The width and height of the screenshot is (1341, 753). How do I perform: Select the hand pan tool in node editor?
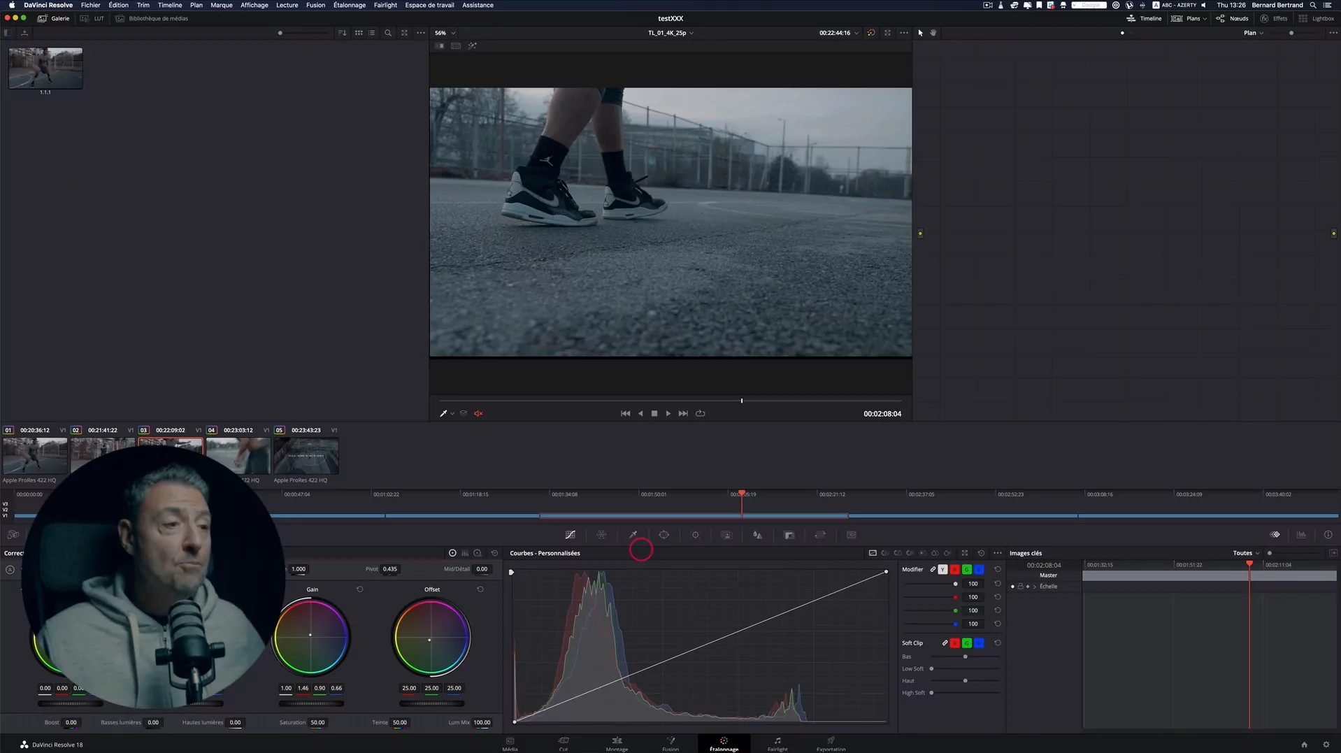click(x=933, y=33)
